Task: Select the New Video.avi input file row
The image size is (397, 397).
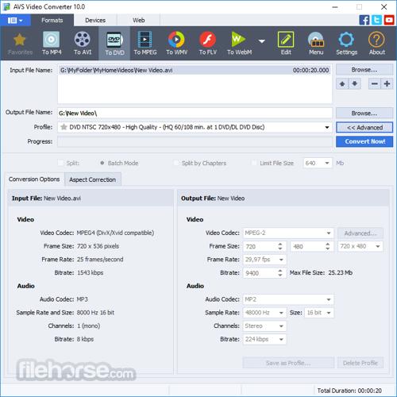Action: pyautogui.click(x=195, y=70)
